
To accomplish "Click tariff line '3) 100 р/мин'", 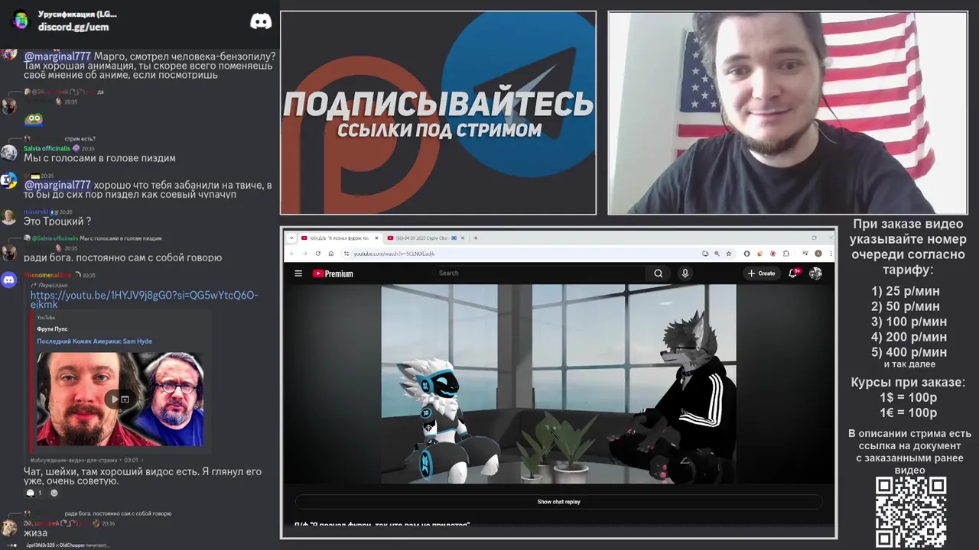I will click(x=909, y=322).
